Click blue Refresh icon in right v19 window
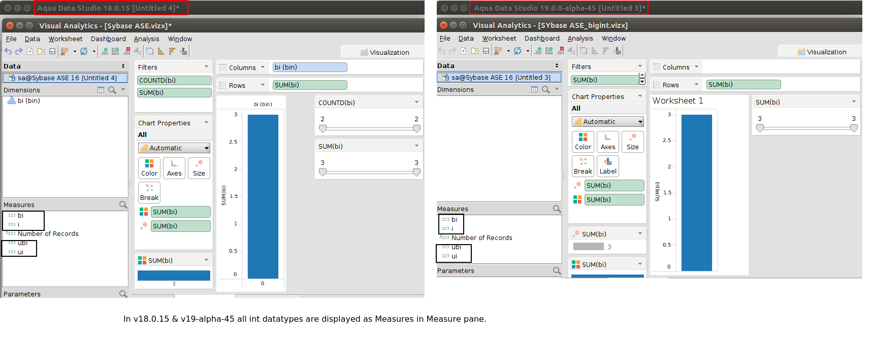 coord(518,51)
